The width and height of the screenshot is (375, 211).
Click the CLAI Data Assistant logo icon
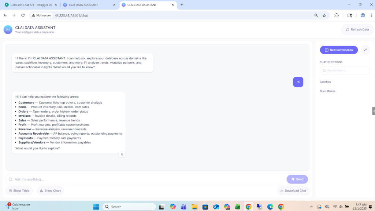(x=8, y=30)
